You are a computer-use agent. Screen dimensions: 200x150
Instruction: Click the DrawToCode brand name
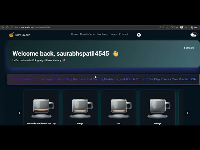coord(23,35)
